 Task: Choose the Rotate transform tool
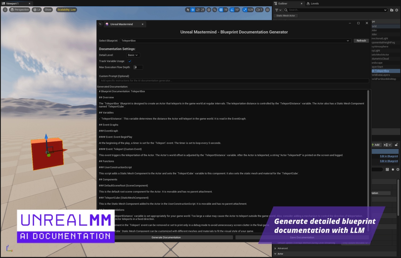(x=198, y=10)
